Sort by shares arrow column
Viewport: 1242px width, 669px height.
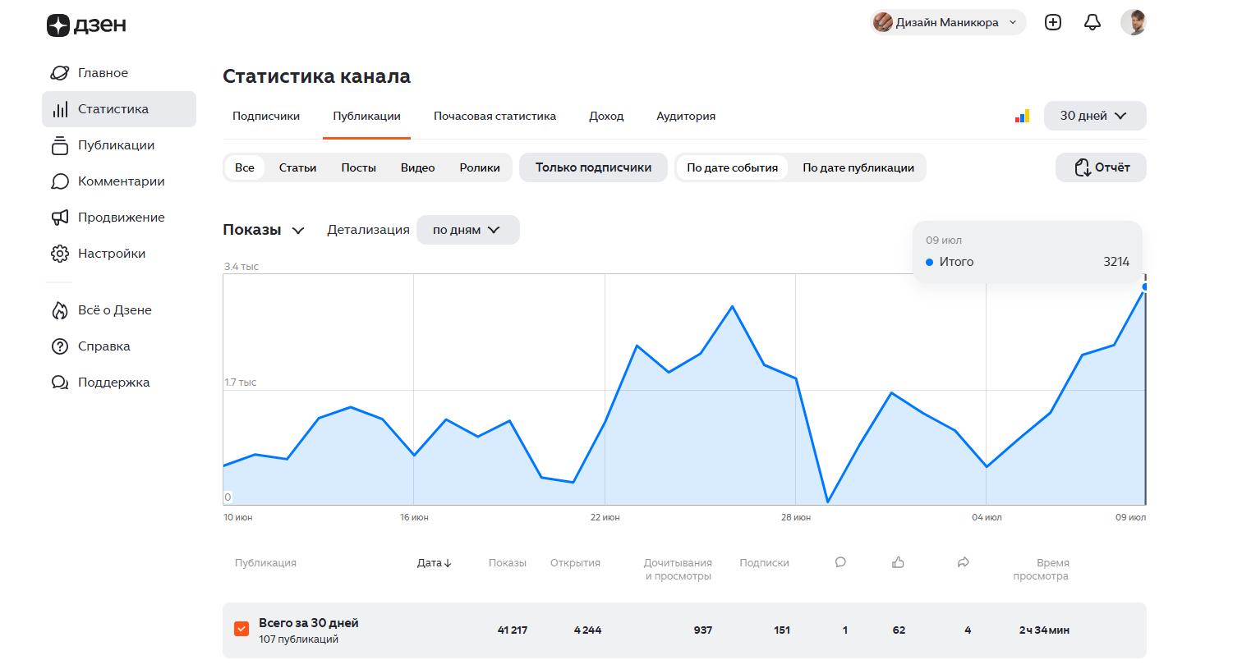click(964, 562)
